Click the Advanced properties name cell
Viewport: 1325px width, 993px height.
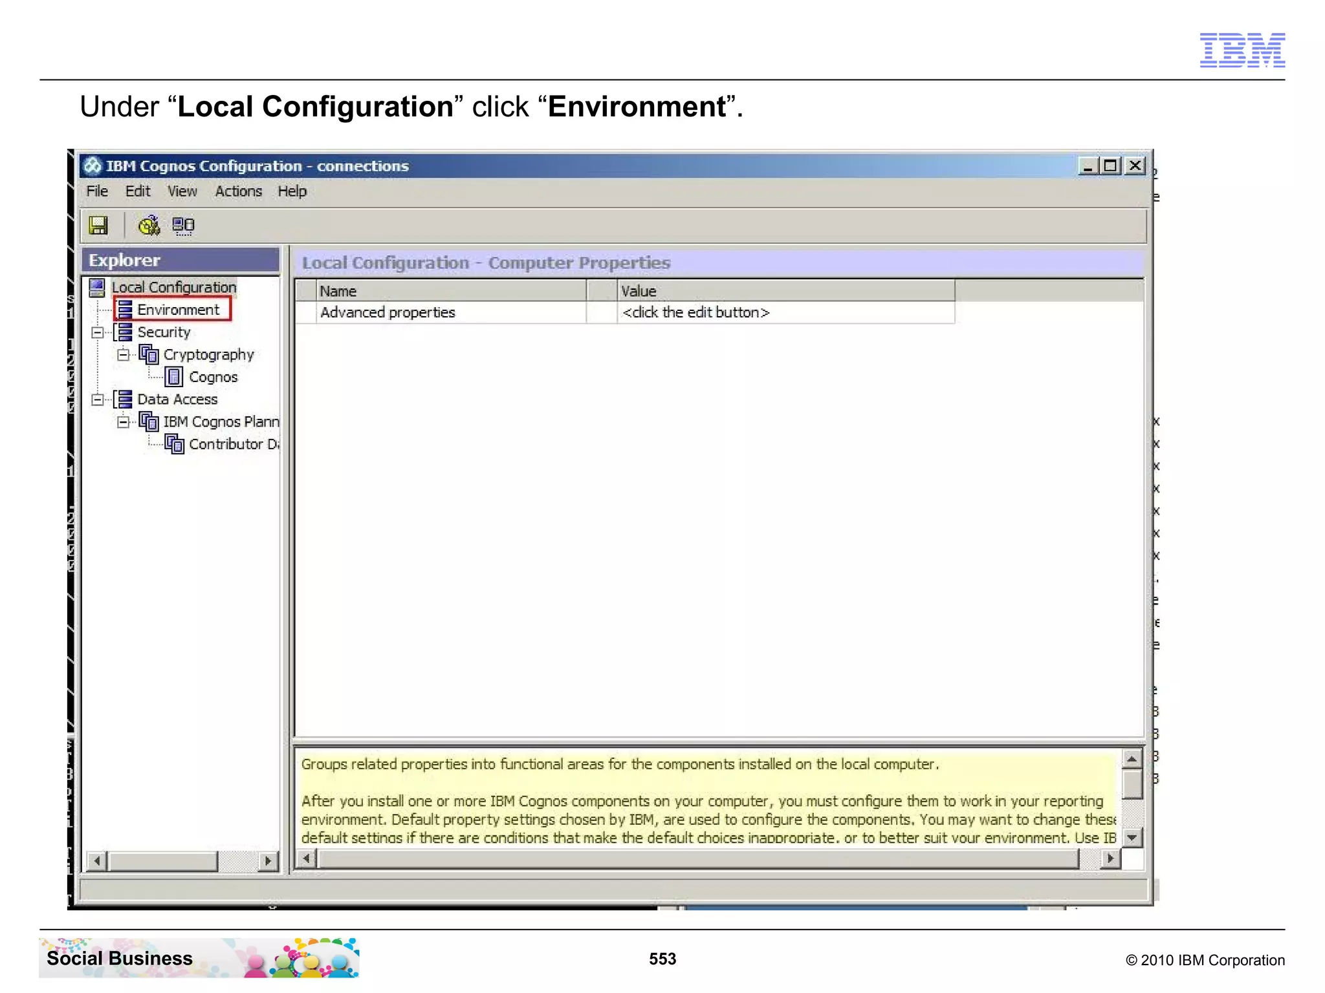tap(451, 312)
